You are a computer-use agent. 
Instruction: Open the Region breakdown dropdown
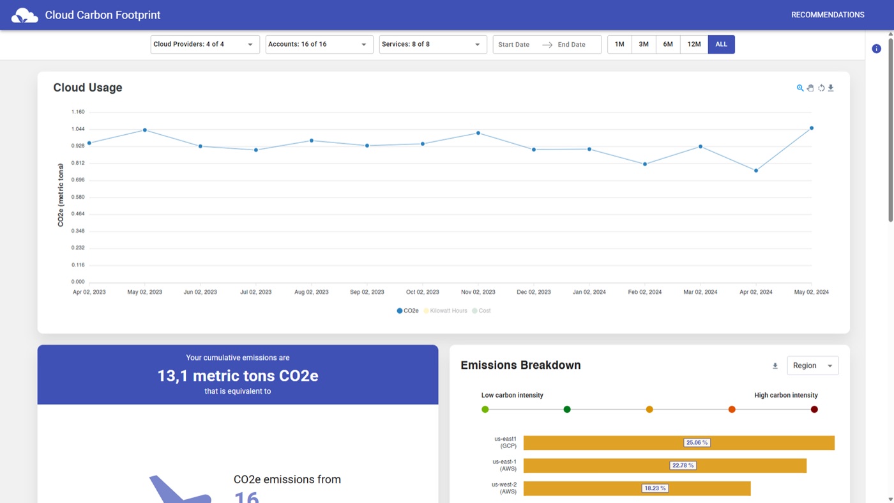[813, 366]
